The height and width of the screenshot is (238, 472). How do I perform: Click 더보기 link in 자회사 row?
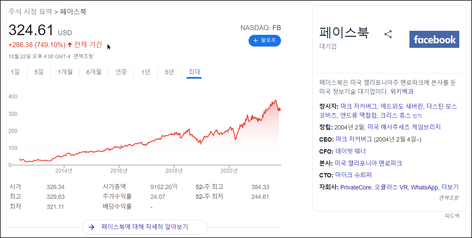pyautogui.click(x=450, y=187)
